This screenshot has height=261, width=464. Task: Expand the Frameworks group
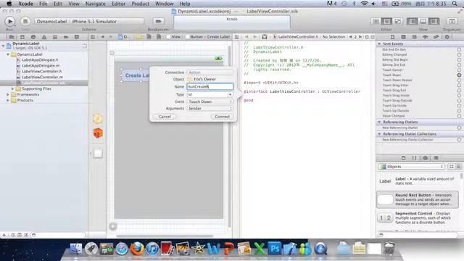(8, 95)
